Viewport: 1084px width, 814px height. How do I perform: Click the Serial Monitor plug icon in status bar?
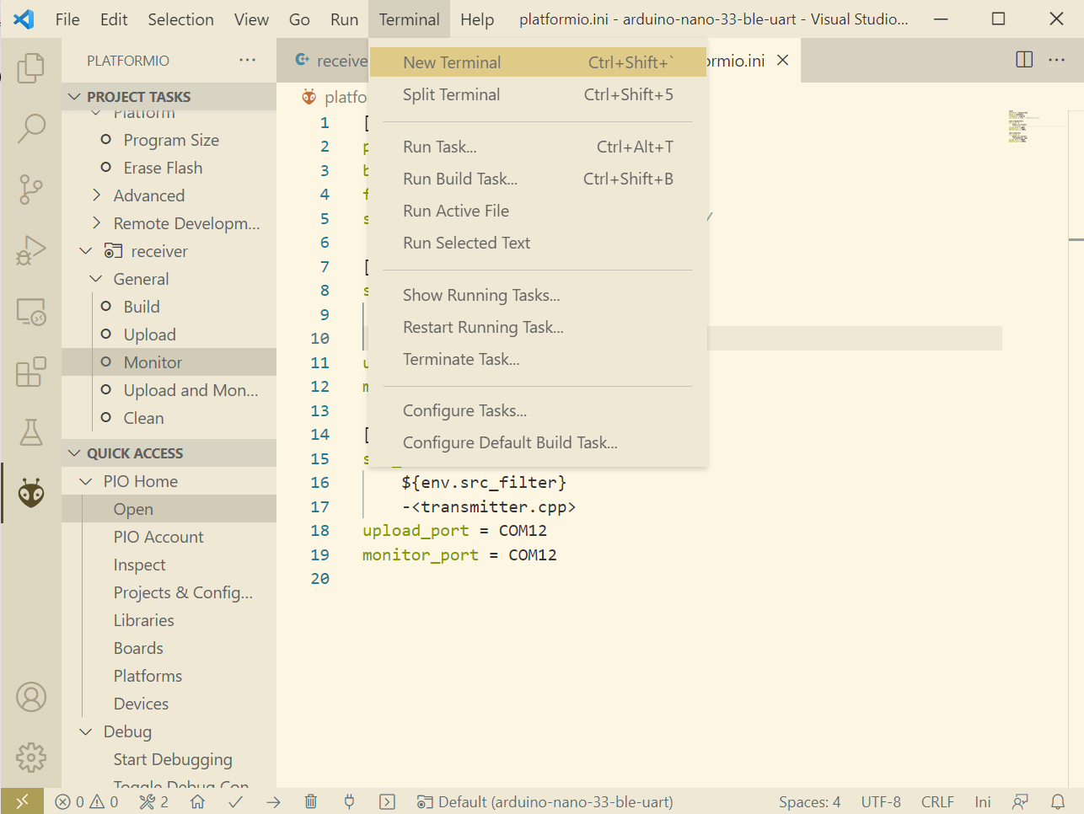[x=349, y=801]
